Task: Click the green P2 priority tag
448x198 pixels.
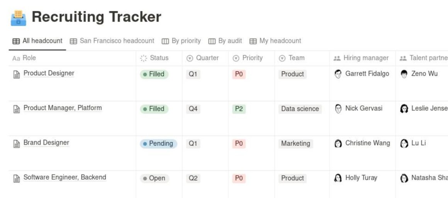Action: click(x=239, y=109)
